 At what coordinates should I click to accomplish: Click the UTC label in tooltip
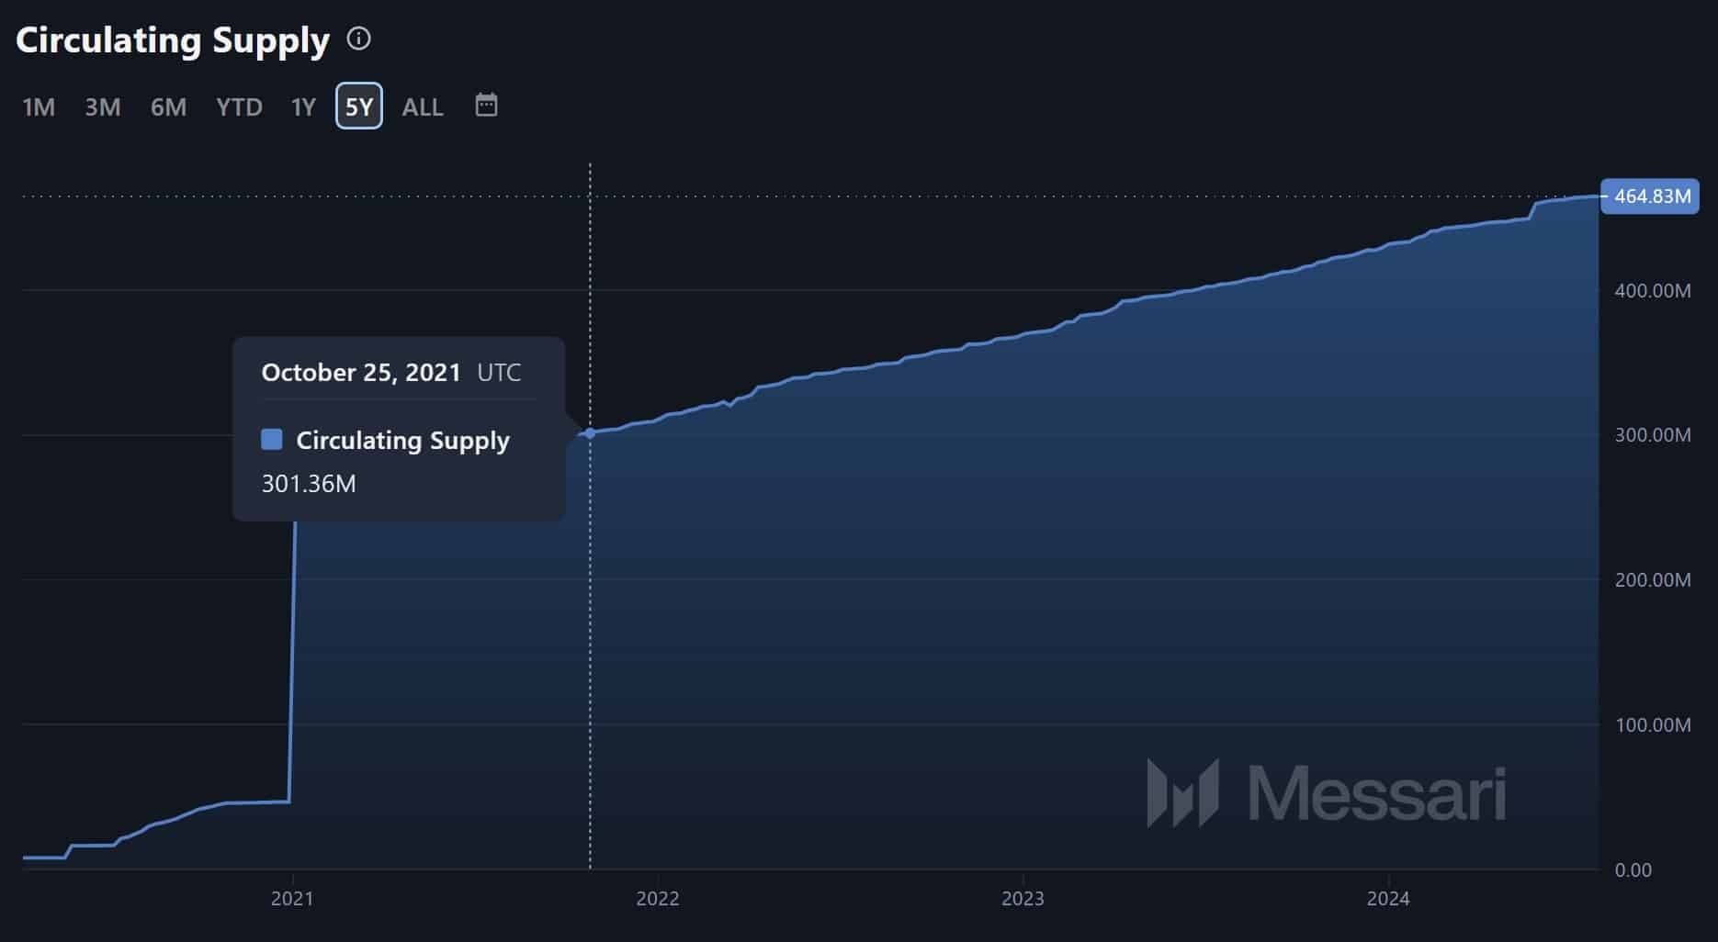click(499, 373)
